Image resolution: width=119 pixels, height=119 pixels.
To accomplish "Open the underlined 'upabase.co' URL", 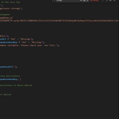I will 6,18.
